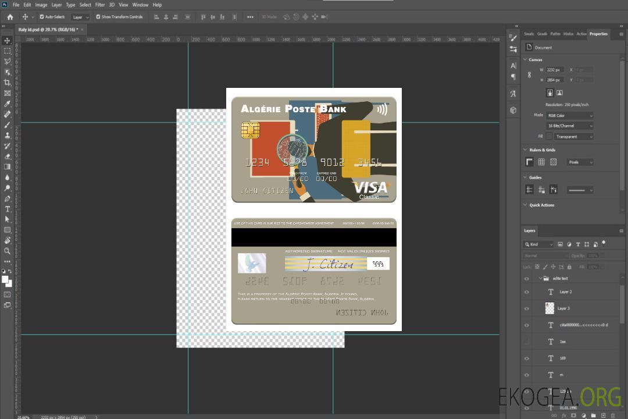This screenshot has width=628, height=419.
Task: Select the Hand tool
Action: pyautogui.click(x=7, y=240)
